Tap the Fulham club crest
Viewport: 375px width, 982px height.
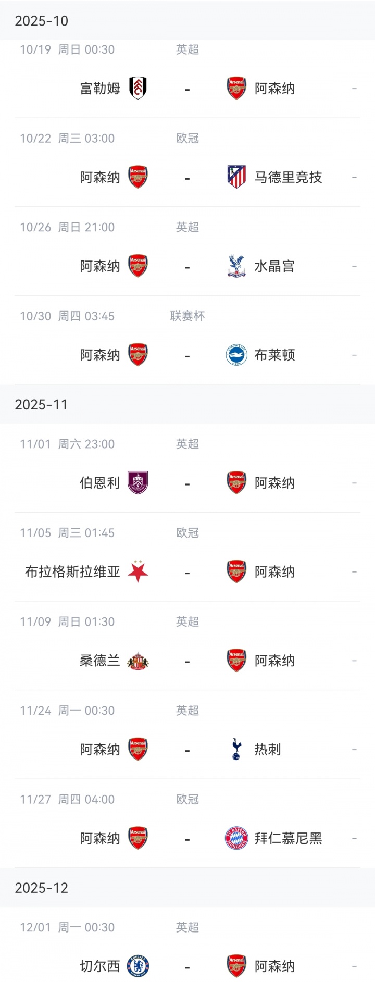[138, 88]
